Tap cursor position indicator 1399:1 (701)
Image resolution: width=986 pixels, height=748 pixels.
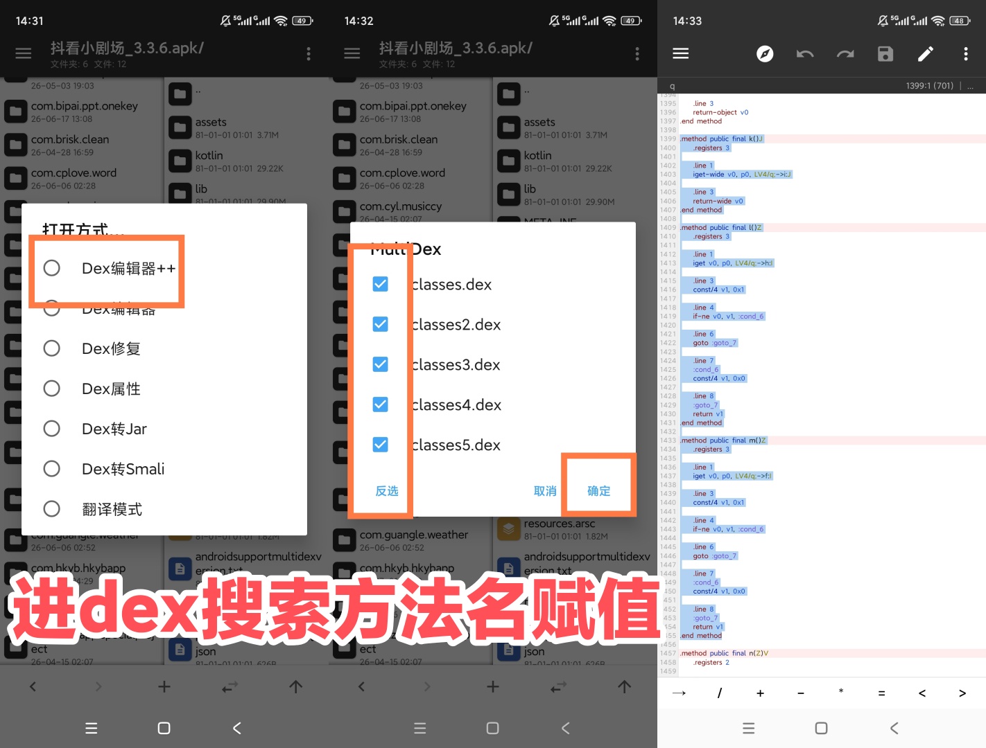click(929, 86)
